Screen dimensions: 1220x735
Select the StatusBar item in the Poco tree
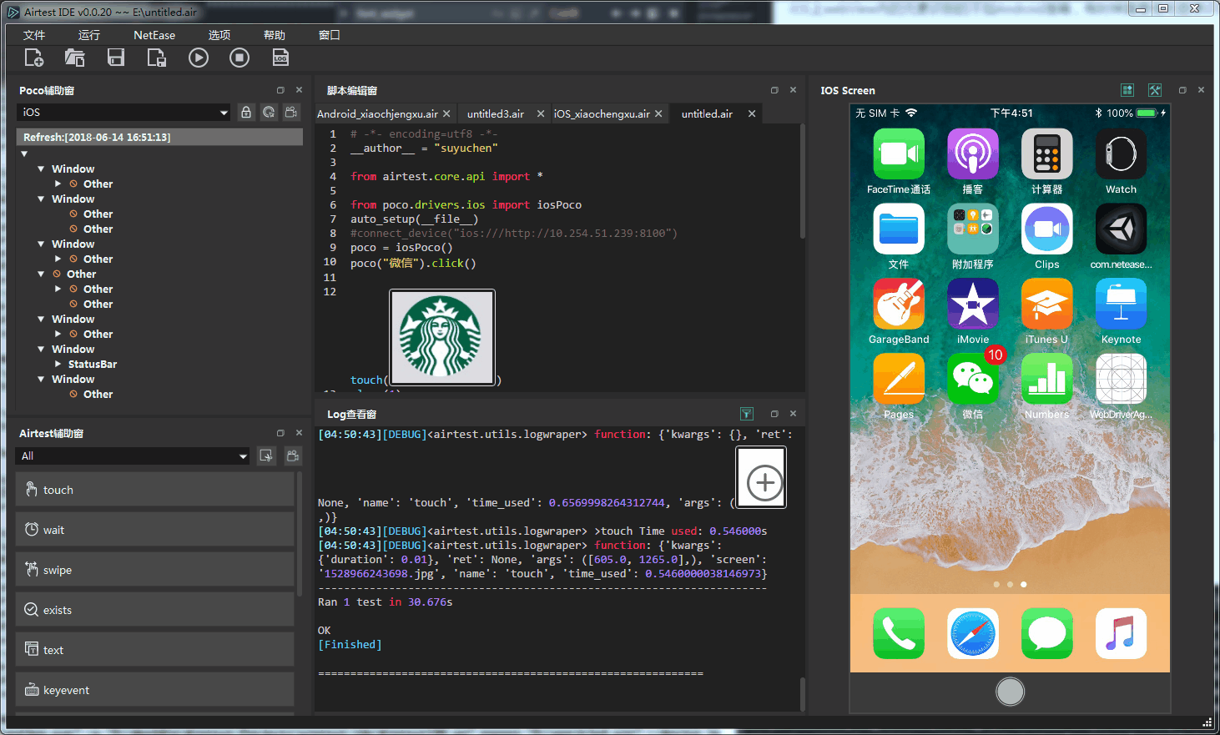pos(93,365)
